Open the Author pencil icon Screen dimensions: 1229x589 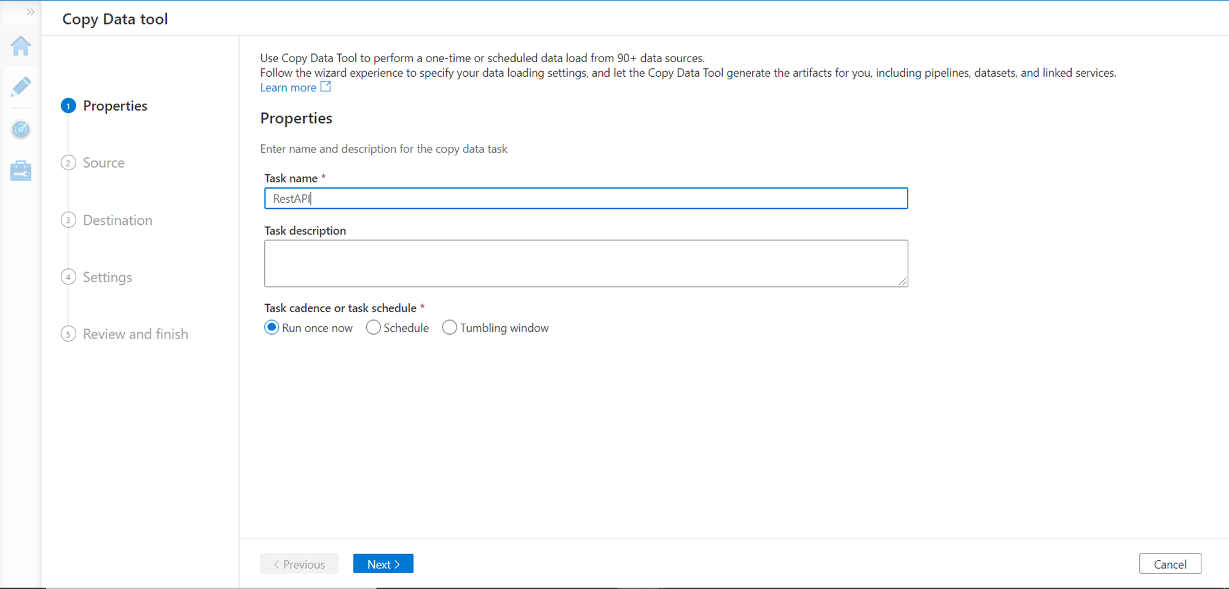(21, 87)
